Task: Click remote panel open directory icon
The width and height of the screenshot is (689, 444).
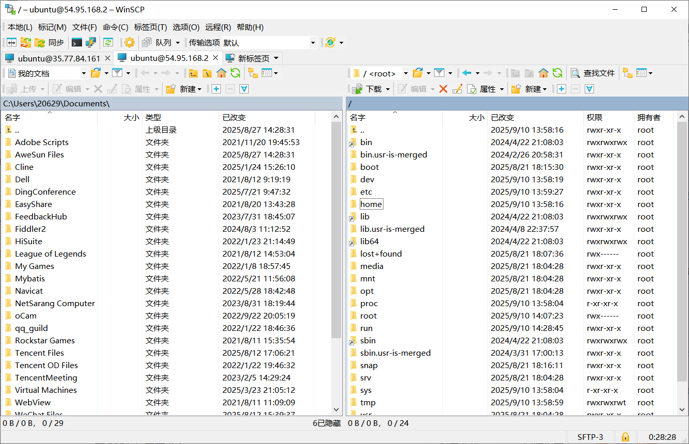Action: point(418,73)
